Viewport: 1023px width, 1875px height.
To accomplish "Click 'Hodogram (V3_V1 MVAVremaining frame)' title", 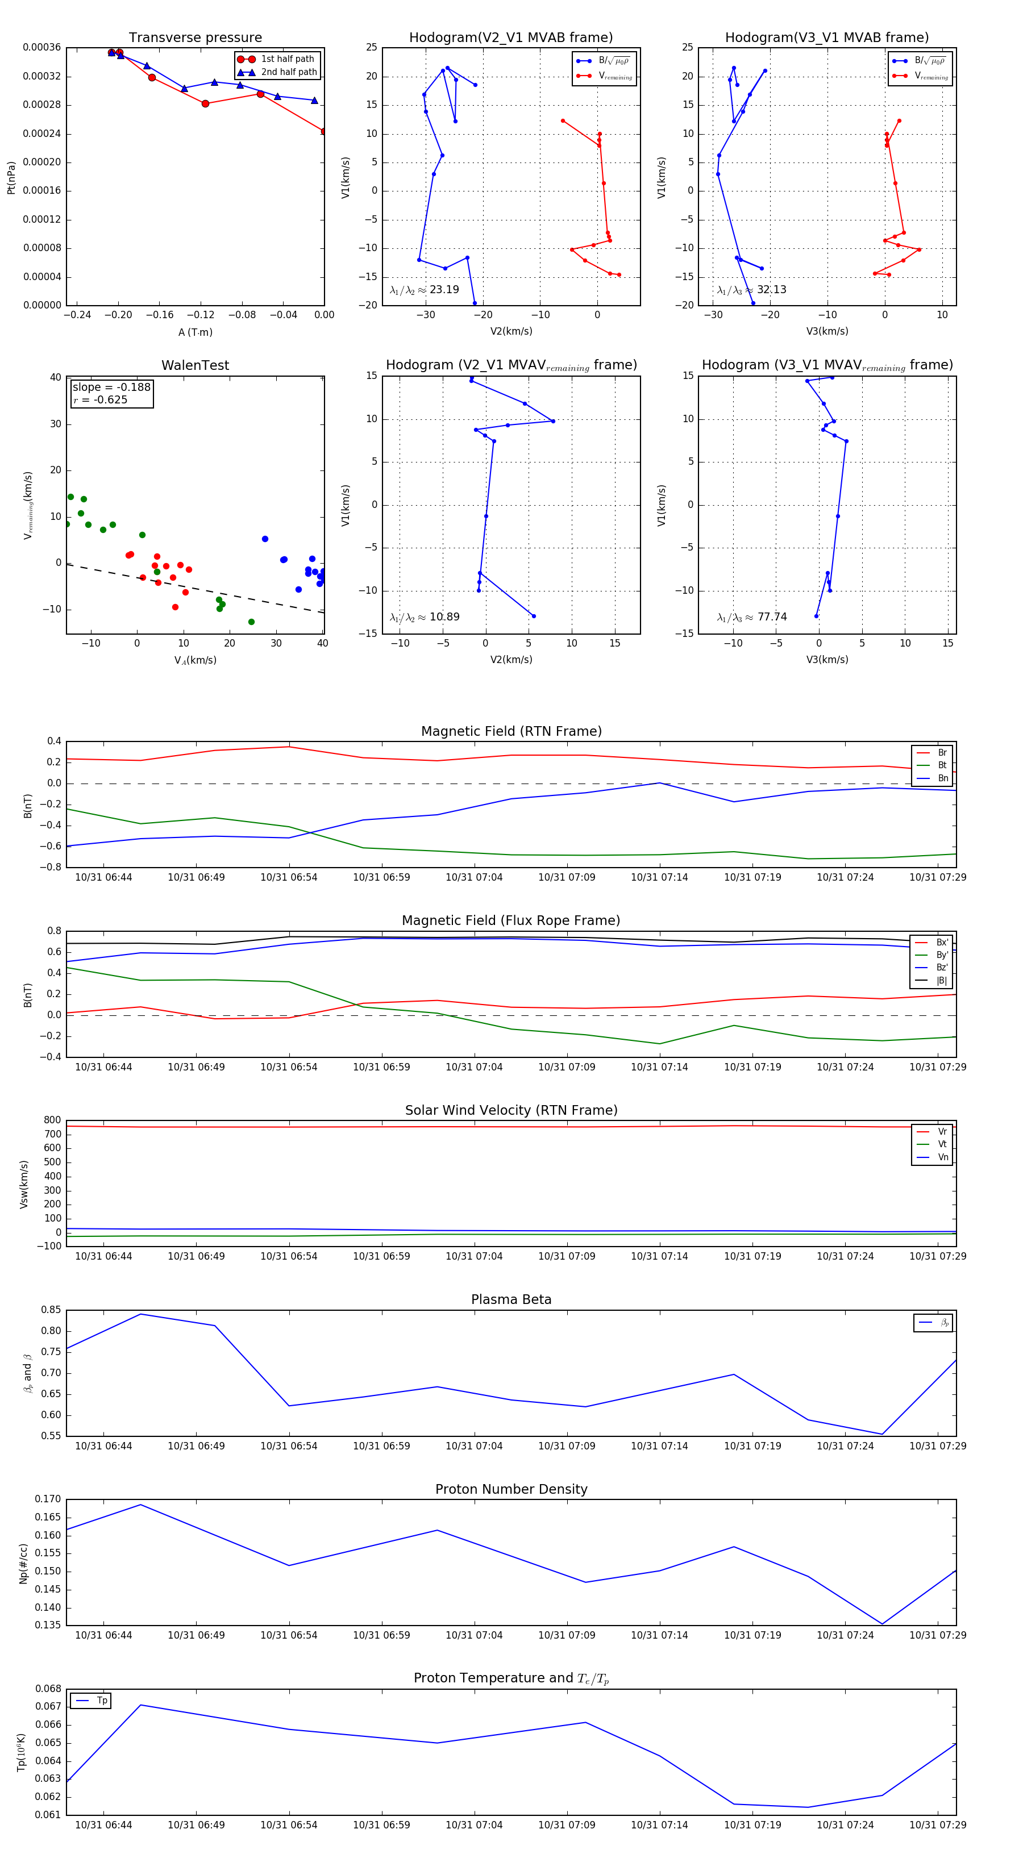I will pyautogui.click(x=827, y=365).
